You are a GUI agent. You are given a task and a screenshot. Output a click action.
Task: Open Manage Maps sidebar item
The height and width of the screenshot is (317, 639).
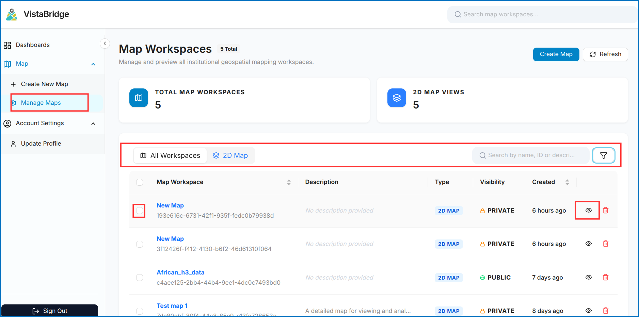click(41, 103)
